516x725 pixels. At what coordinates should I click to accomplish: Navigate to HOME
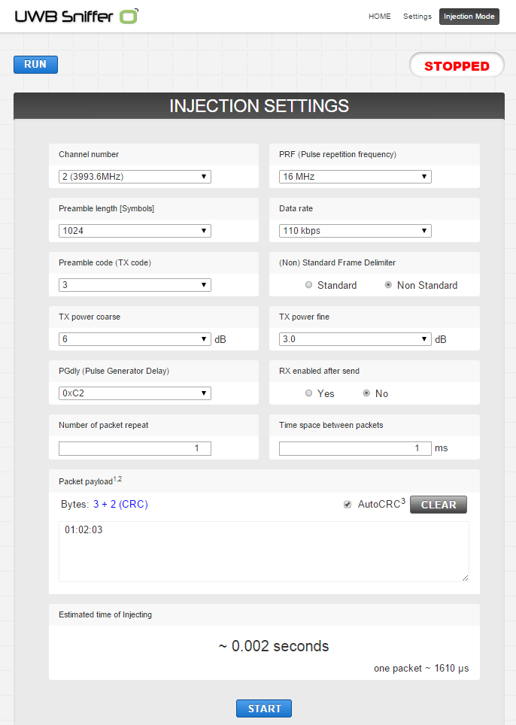pos(380,16)
